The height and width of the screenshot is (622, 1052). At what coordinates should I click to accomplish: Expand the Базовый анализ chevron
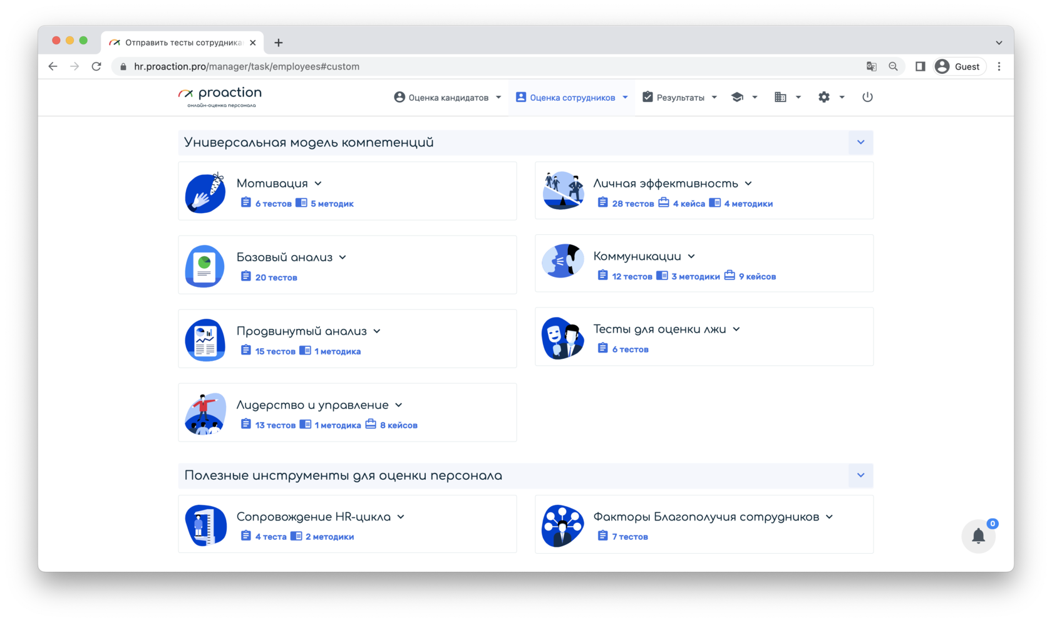click(x=343, y=257)
